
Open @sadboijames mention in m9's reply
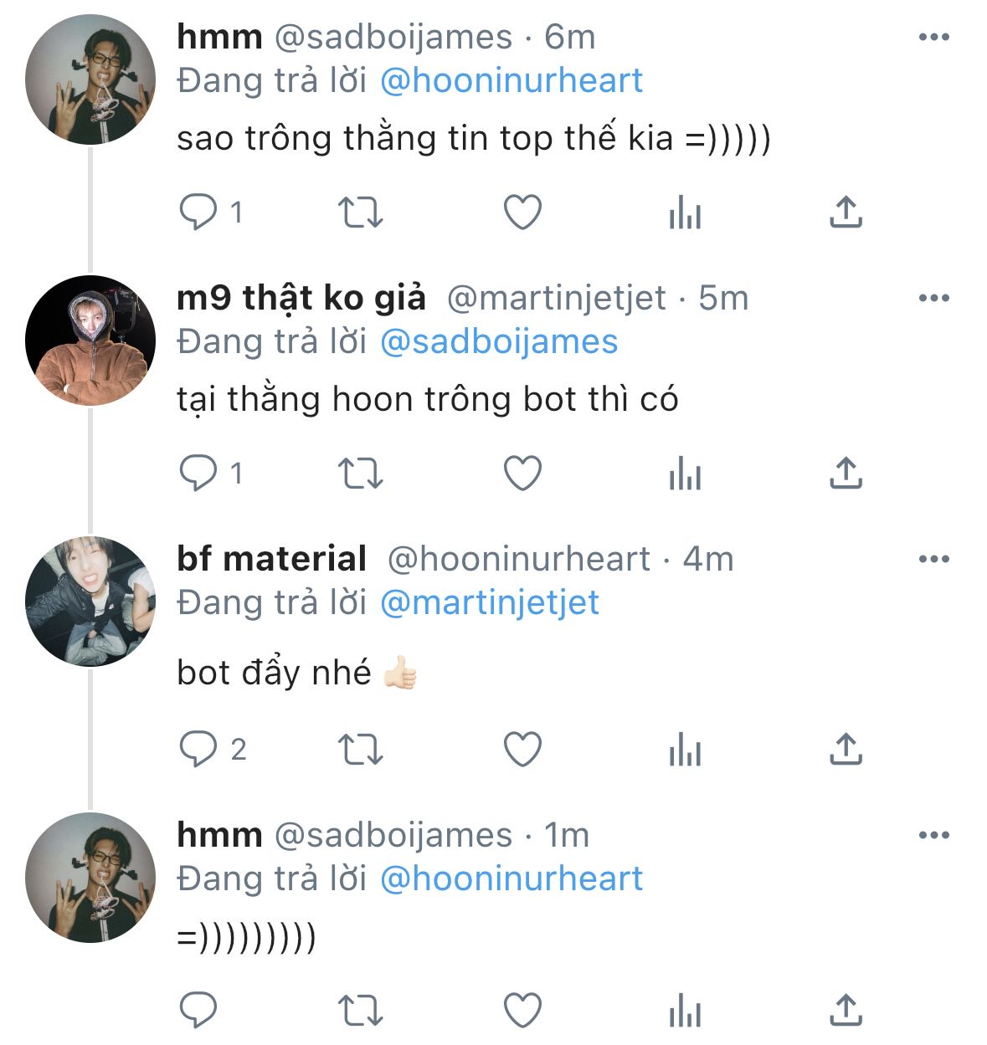tap(499, 342)
